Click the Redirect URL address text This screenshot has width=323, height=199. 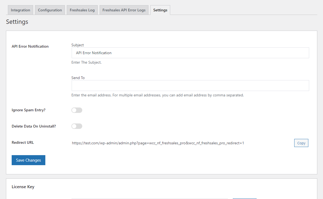[158, 143]
